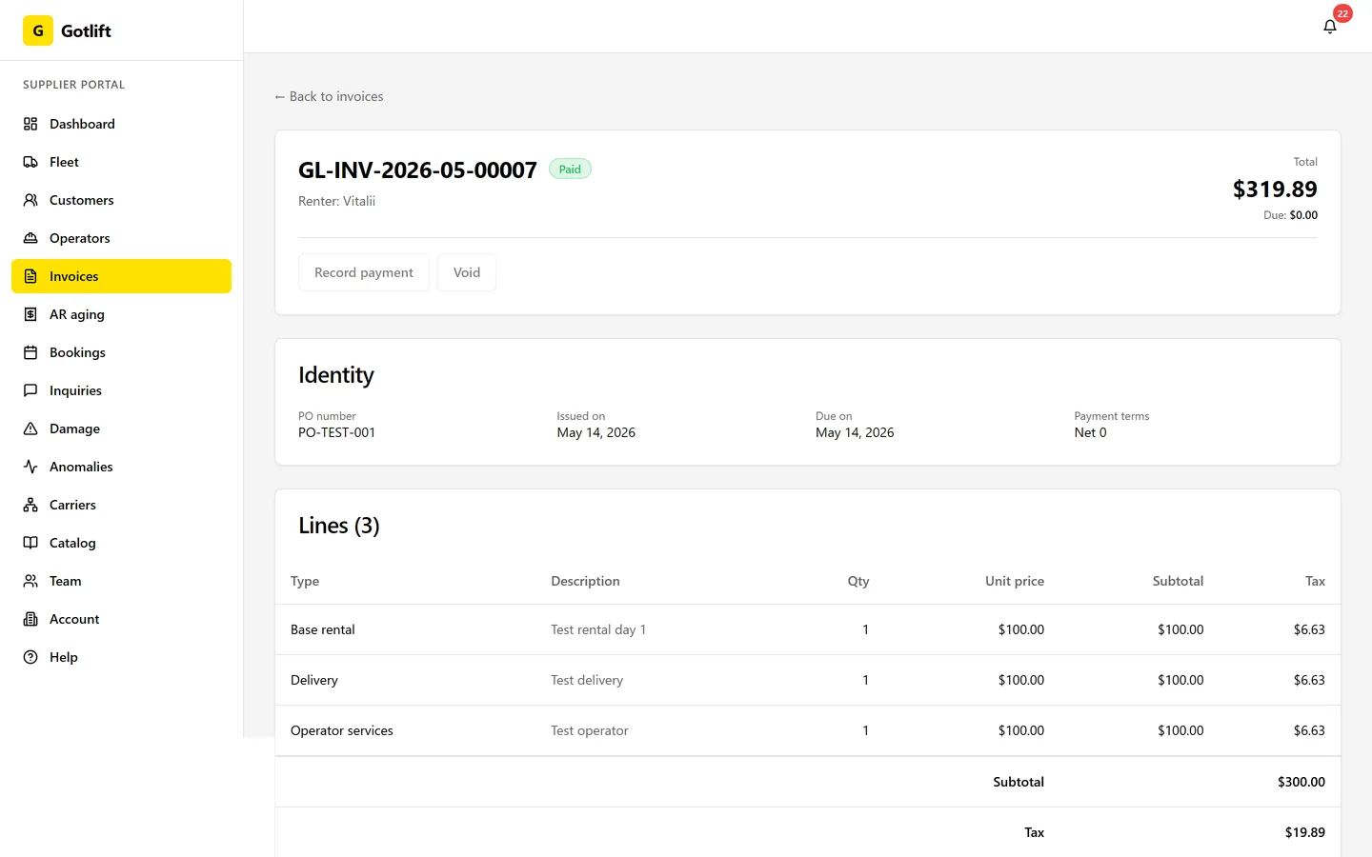This screenshot has height=857, width=1372.
Task: Click the Customers people icon
Action: [30, 200]
